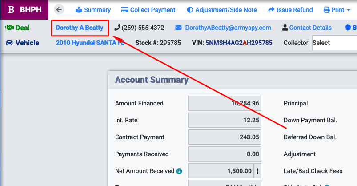
Task: Click the Deferred Down Bal. label
Action: 310,137
